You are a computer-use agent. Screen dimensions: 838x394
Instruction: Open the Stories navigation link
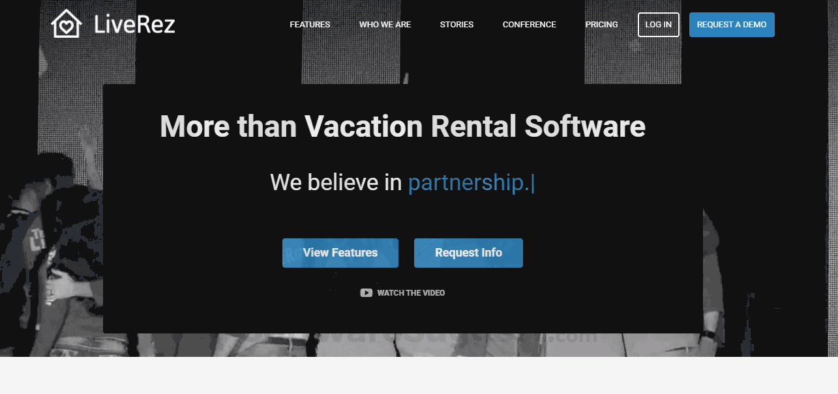456,25
